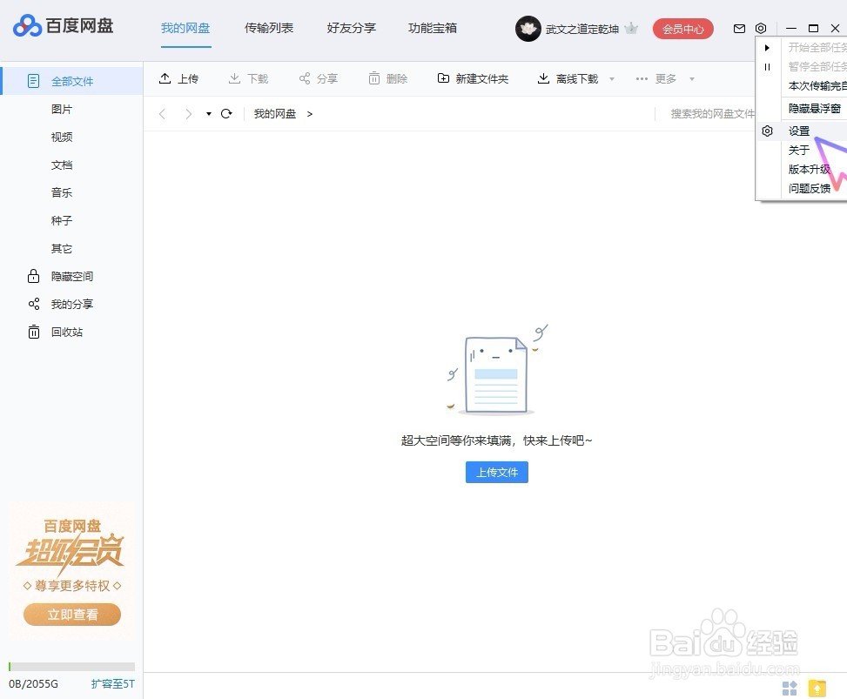Choose 隐藏悬浮窗 to hide the float window
The width and height of the screenshot is (847, 699).
[814, 108]
